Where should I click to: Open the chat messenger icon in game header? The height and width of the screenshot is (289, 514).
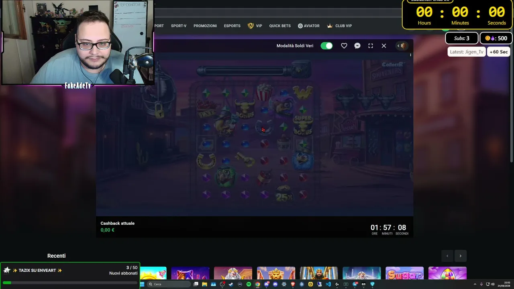pyautogui.click(x=357, y=46)
